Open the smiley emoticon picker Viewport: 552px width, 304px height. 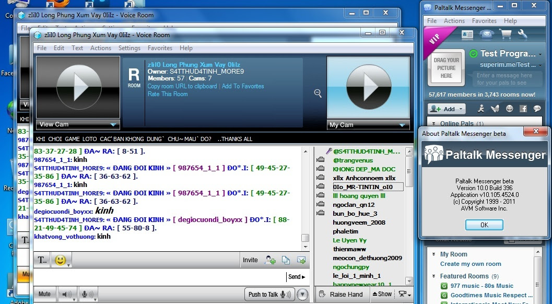[x=62, y=260]
